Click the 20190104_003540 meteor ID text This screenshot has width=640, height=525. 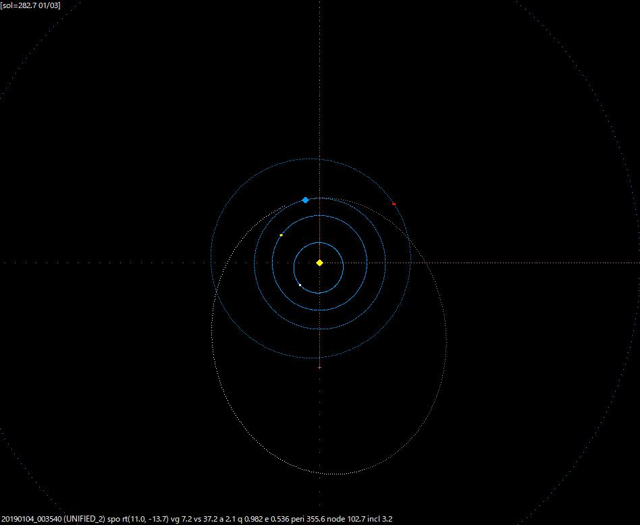tap(32, 519)
